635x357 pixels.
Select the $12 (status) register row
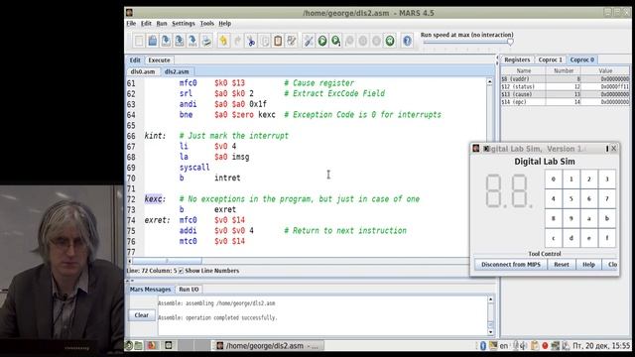pyautogui.click(x=565, y=86)
